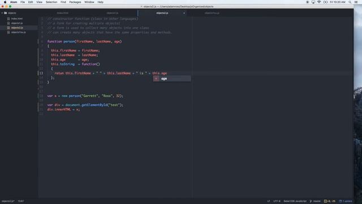
Task: Open index.html in the tree view
Action: [17, 19]
